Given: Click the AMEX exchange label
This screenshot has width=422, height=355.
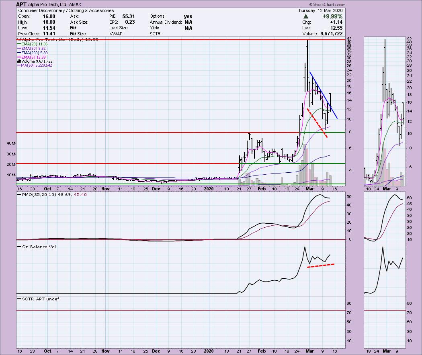Looking at the screenshot, I should (x=75, y=4).
